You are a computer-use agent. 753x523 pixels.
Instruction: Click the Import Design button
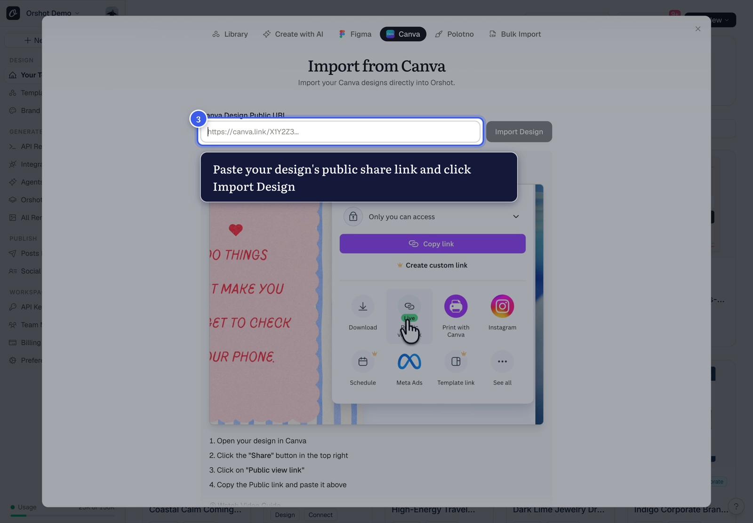519,132
